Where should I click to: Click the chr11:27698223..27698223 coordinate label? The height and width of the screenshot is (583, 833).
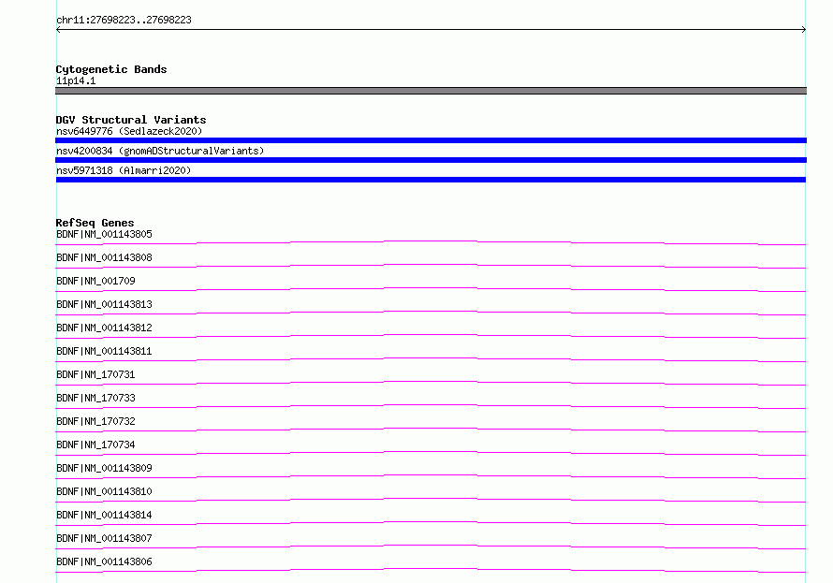(124, 20)
